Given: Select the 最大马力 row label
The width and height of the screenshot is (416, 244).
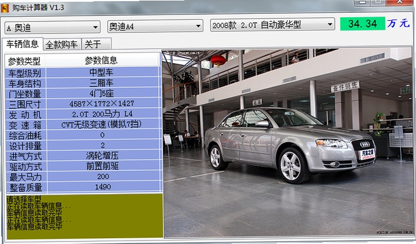Looking at the screenshot, I should coord(27,177).
